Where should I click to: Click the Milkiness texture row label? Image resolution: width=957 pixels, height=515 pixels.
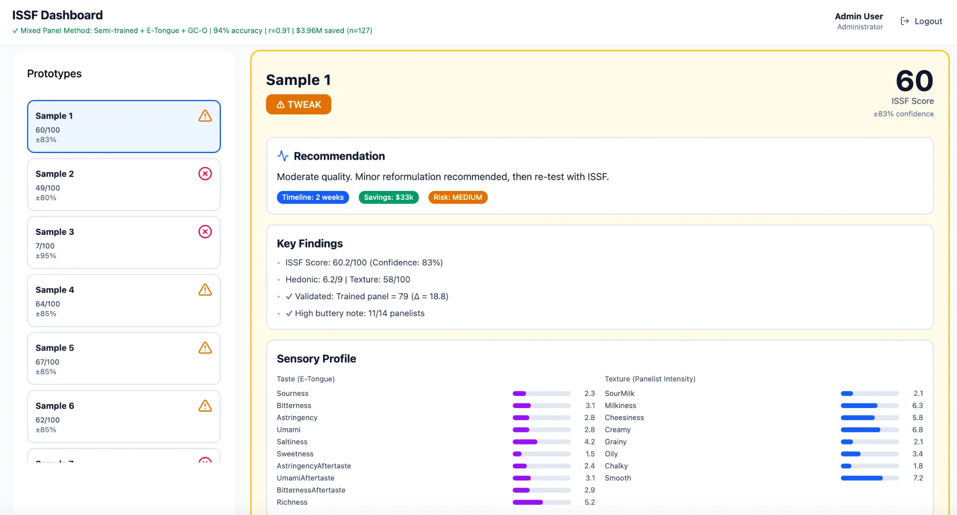[620, 406]
